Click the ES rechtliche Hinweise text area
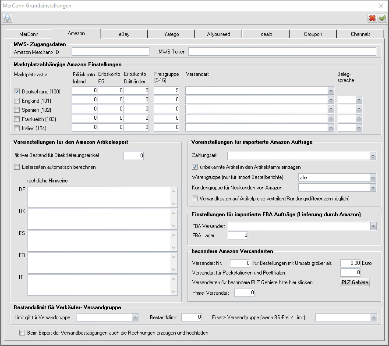Viewport: 389px width, 346px height. pyautogui.click(x=99, y=241)
